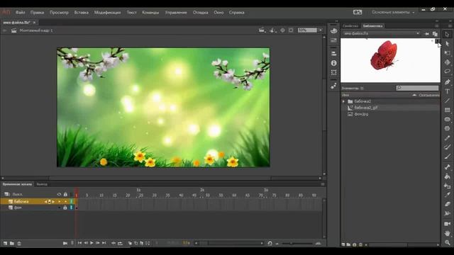Open timeline panel options menu
454x255 pixels.
tap(323, 184)
